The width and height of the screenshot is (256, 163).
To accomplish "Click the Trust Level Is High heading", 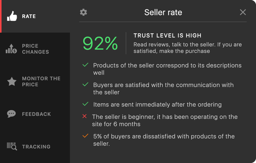I will 167,36.
